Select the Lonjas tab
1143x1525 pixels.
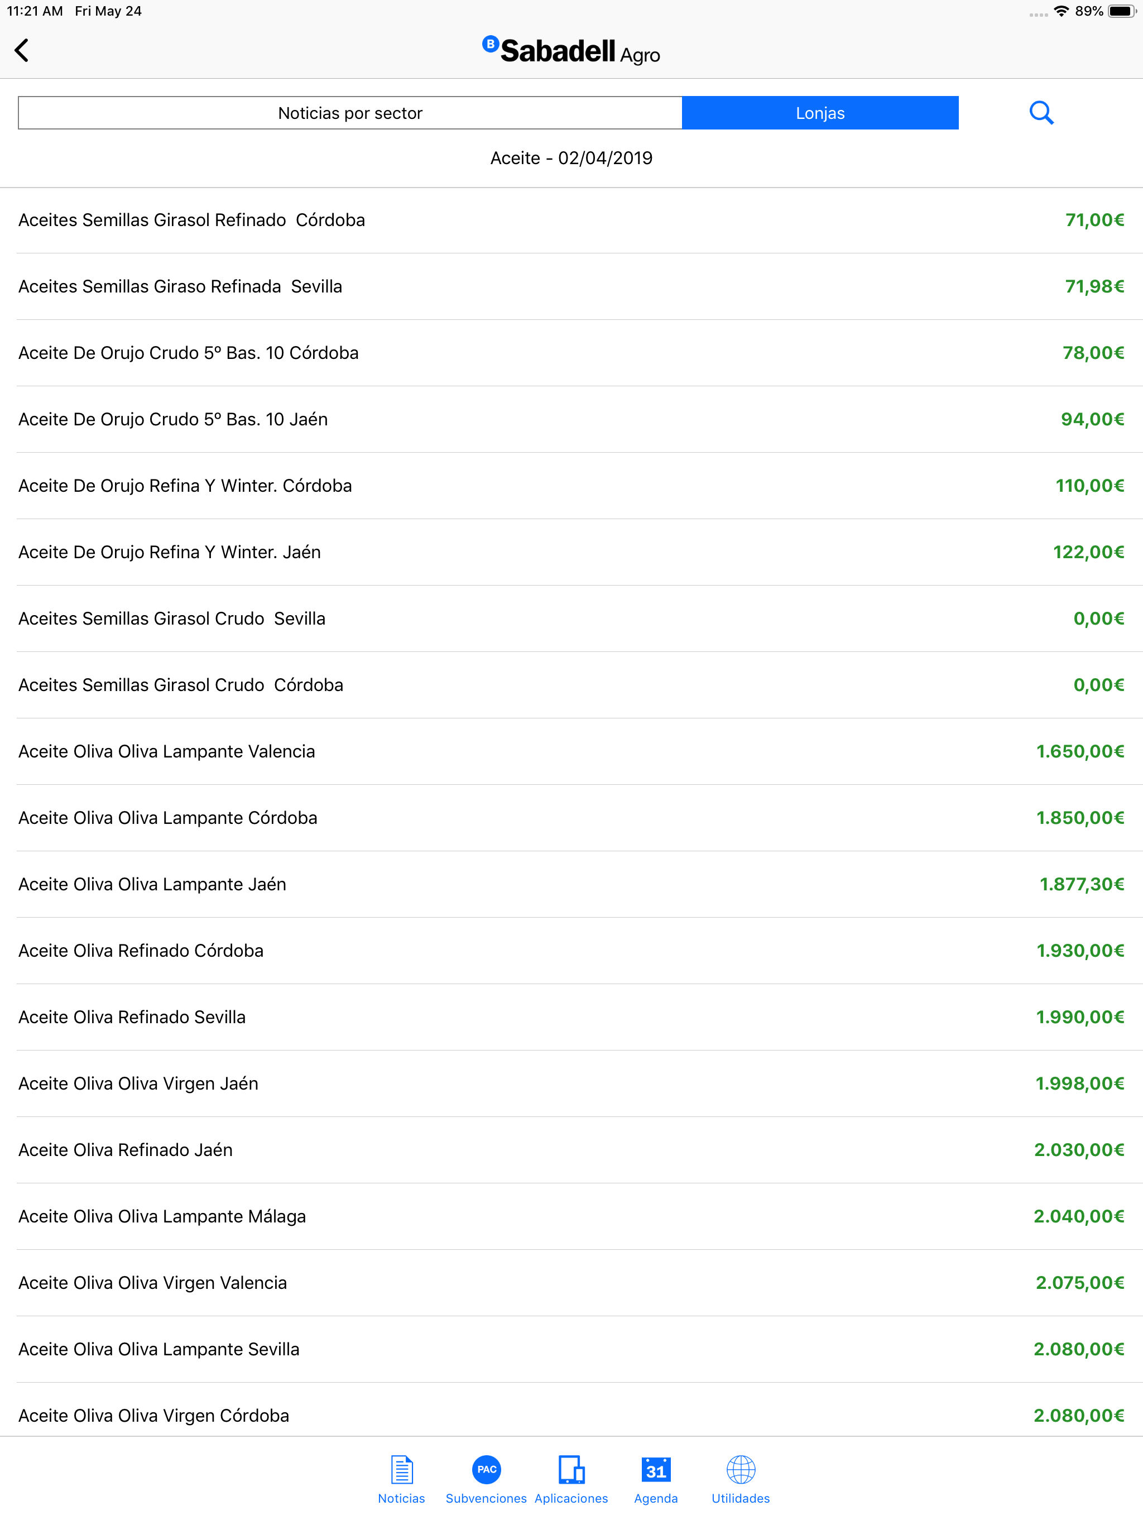tap(820, 113)
